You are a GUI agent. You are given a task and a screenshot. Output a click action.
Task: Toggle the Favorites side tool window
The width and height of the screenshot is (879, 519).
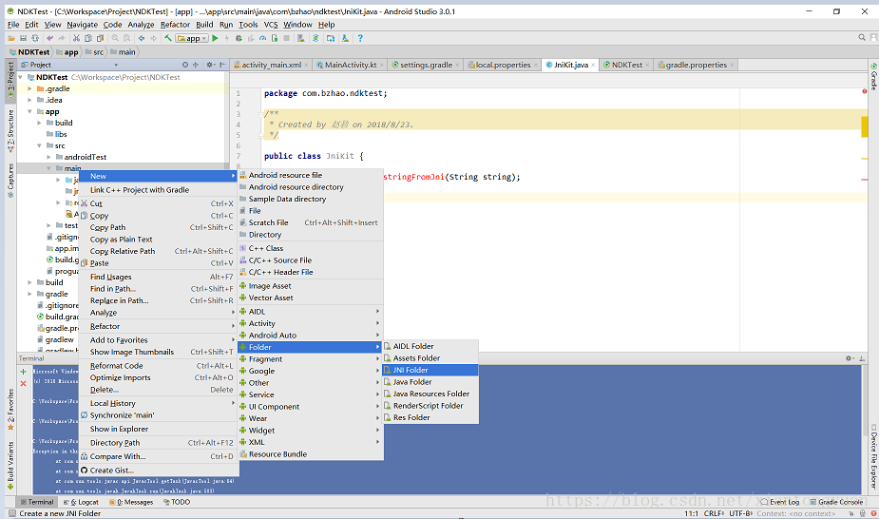click(10, 409)
